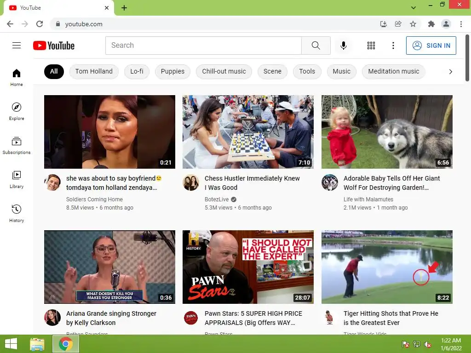Select the Chill-out music chip
Screen dimensions: 471x353
tap(224, 71)
